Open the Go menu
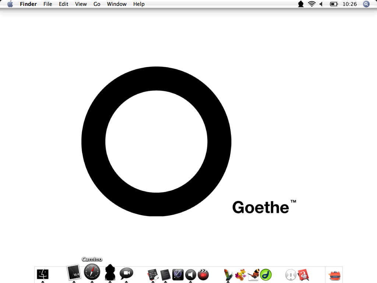377x283 pixels. (97, 4)
